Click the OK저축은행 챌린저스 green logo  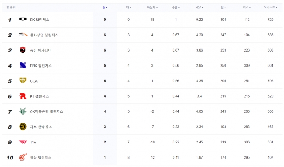23,111
